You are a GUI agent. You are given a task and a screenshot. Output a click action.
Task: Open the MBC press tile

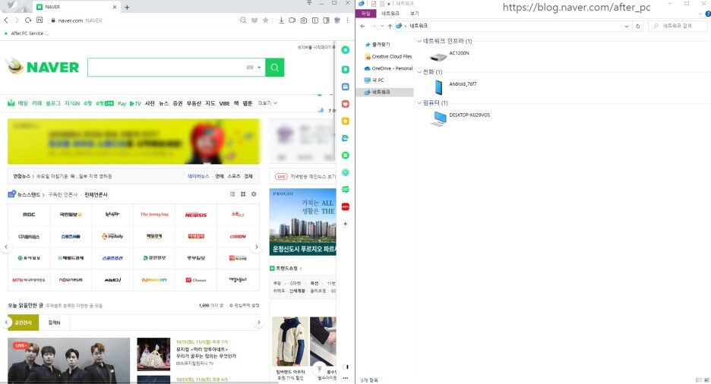(x=29, y=215)
